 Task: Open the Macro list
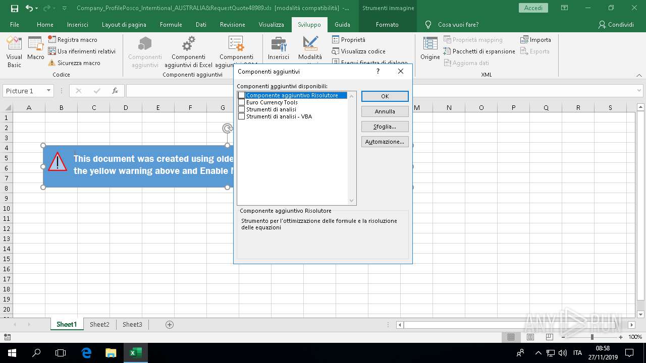[36, 49]
